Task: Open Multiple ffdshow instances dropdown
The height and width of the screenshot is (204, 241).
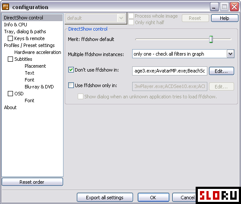Action: (230, 54)
